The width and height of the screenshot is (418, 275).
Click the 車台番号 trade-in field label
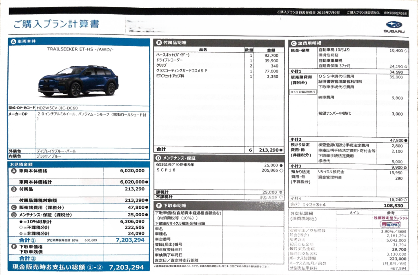point(162,239)
